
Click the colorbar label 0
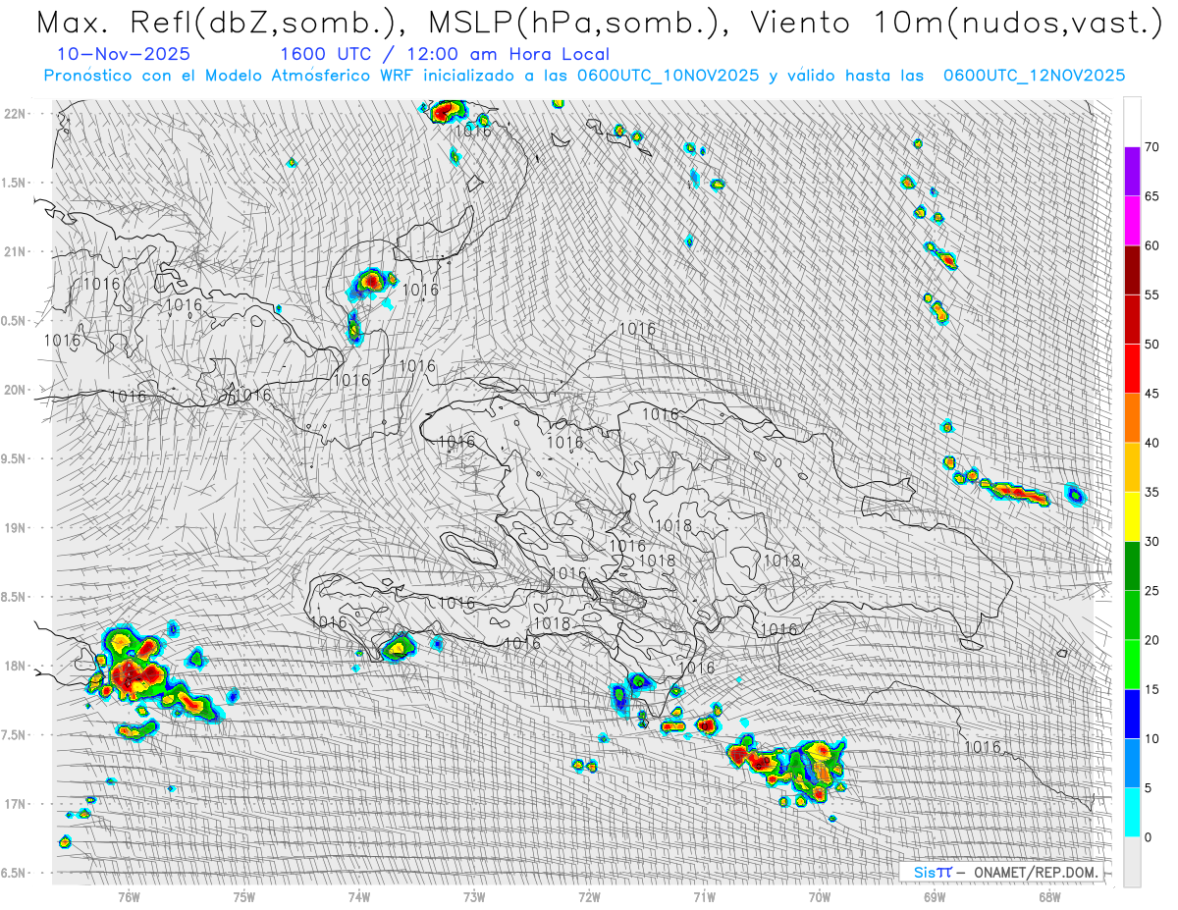coord(1148,837)
